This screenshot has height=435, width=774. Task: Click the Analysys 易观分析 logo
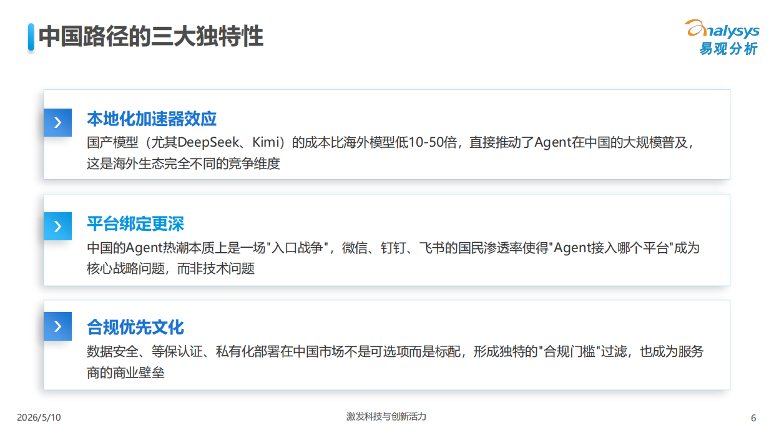(722, 37)
